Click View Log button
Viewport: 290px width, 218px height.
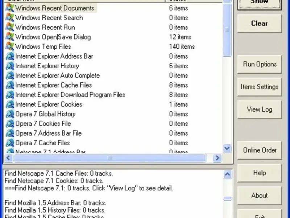click(x=260, y=109)
